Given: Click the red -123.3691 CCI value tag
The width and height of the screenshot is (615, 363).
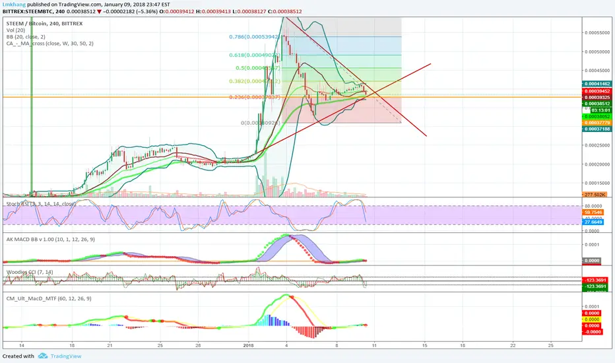Looking at the screenshot, I should click(596, 280).
